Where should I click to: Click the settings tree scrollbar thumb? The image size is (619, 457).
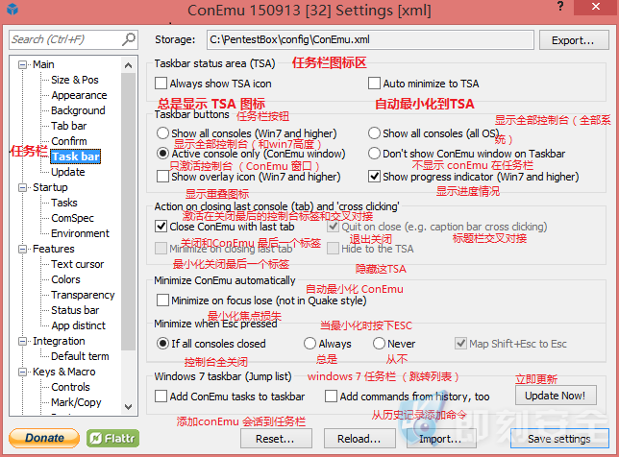(128, 212)
